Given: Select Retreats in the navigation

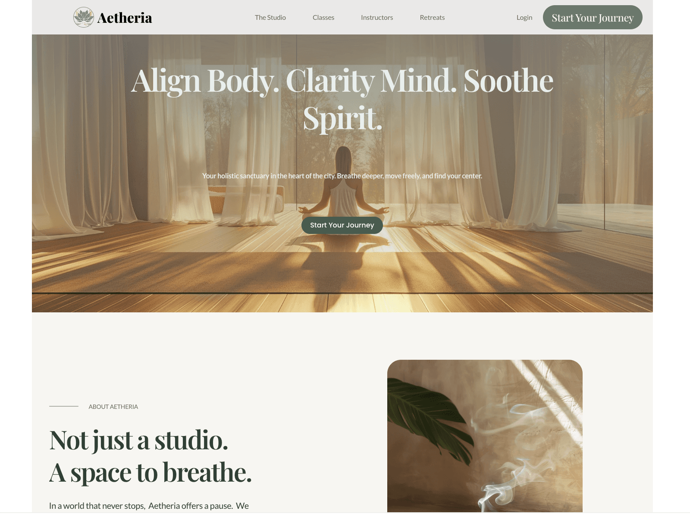Looking at the screenshot, I should point(432,17).
